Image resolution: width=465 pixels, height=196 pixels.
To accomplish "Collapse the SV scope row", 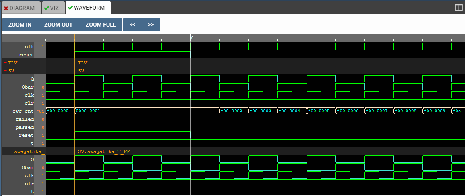I will click(x=6, y=71).
